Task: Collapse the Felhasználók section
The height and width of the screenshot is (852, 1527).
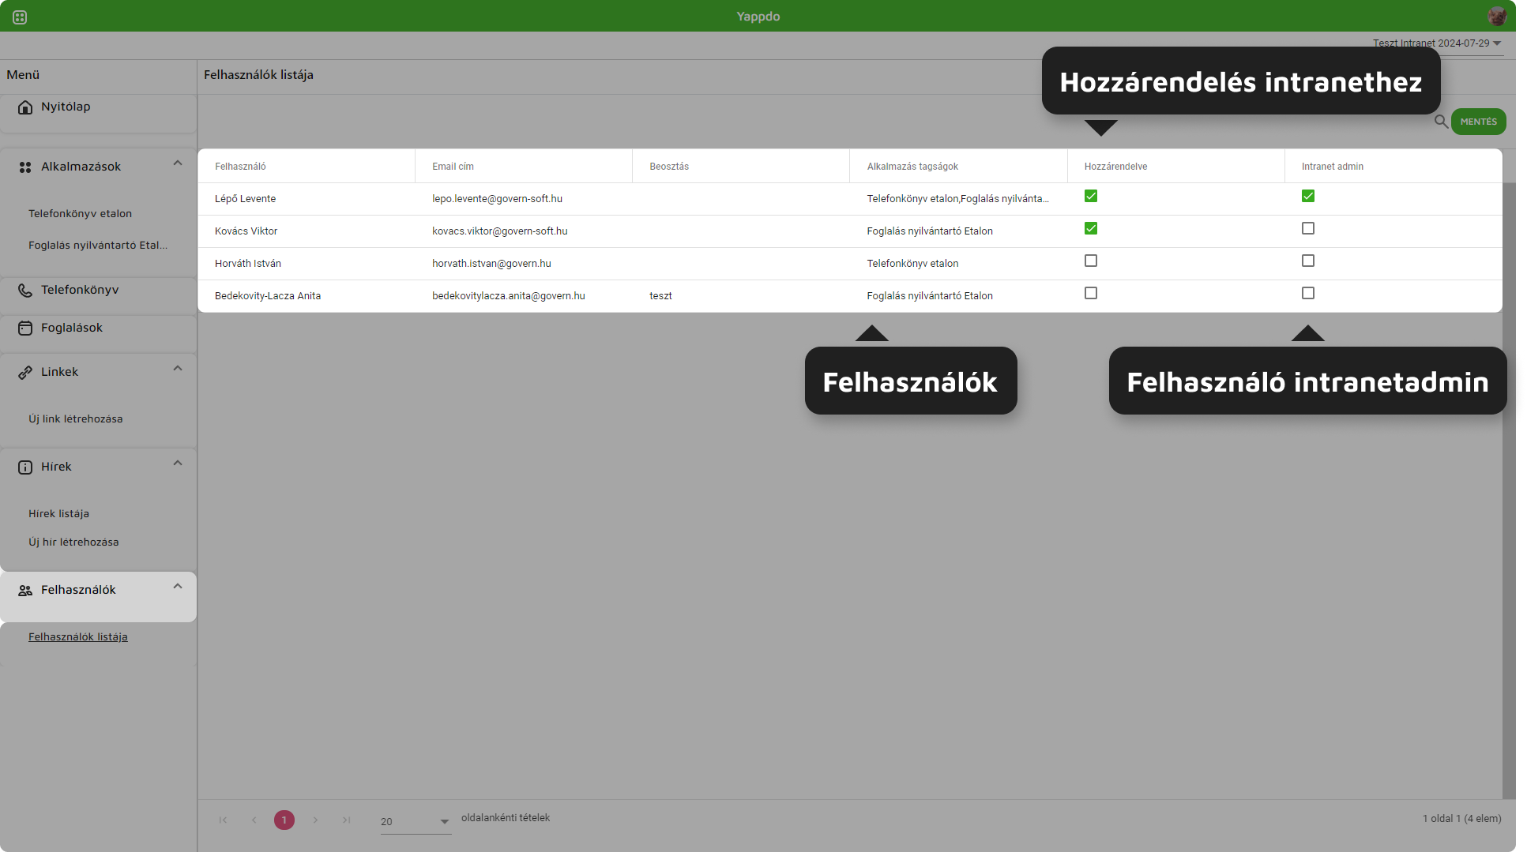Action: pos(178,587)
